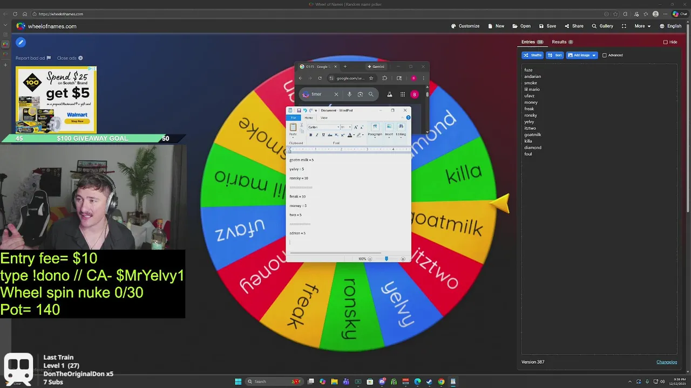Click the WordPad Paste clipboard icon
This screenshot has height=388, width=691.
pos(293,127)
